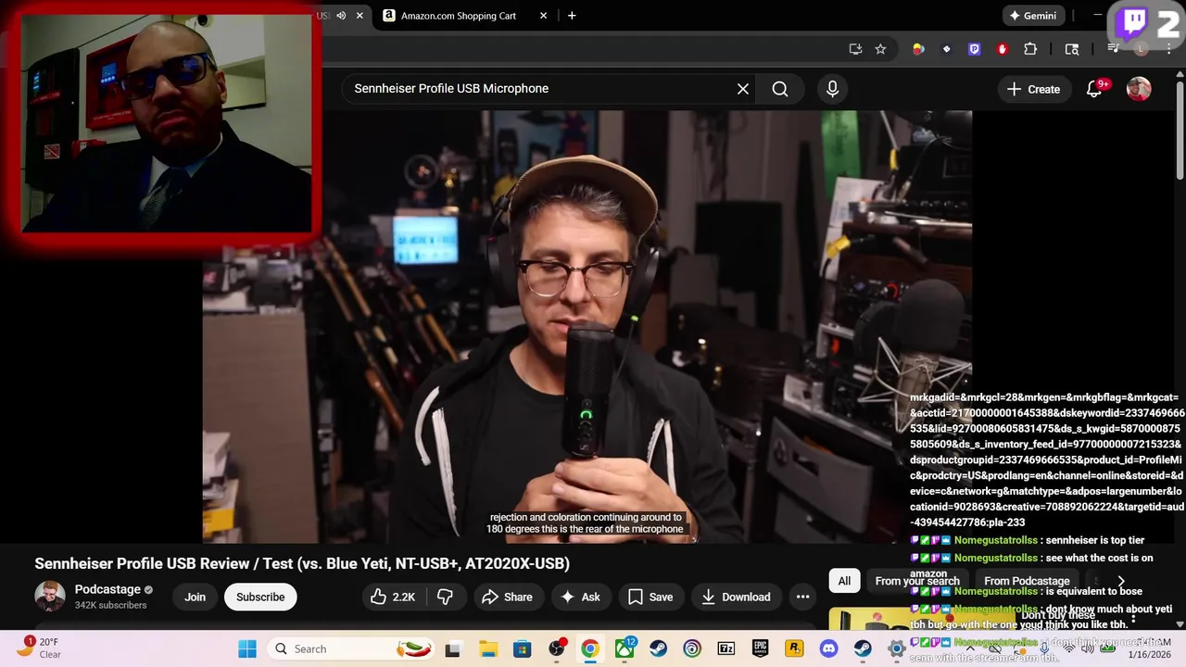
Task: Click the Join membership button
Action: (195, 597)
